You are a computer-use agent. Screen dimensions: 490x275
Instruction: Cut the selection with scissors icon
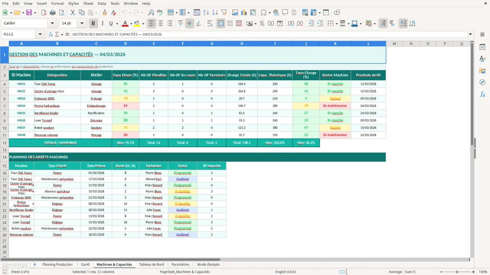tap(72, 13)
